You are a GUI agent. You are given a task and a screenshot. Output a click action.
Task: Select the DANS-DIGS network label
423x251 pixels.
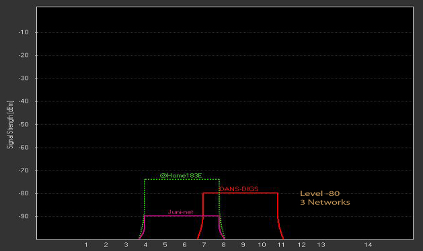tap(239, 189)
